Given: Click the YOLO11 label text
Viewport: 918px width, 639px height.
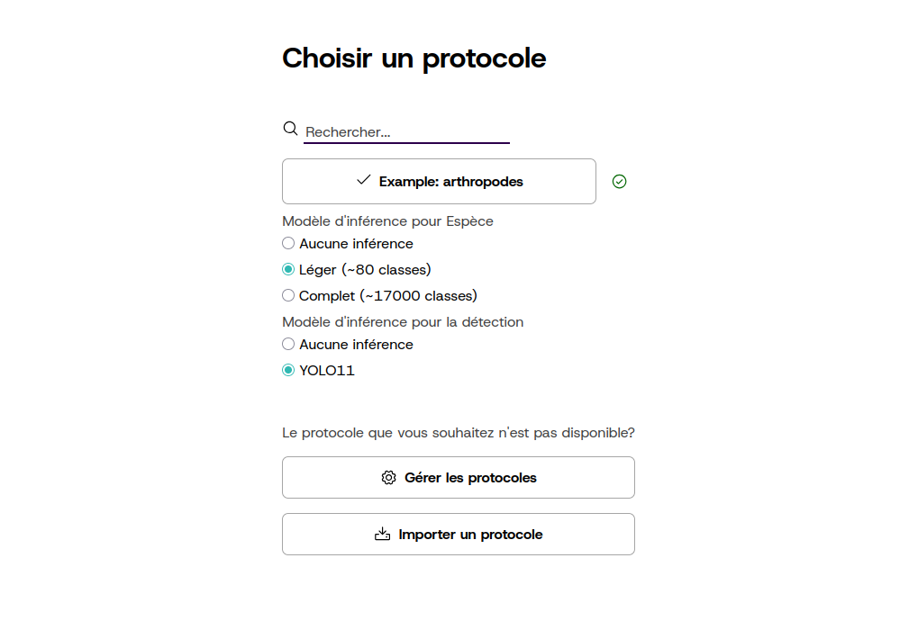Looking at the screenshot, I should tap(327, 371).
